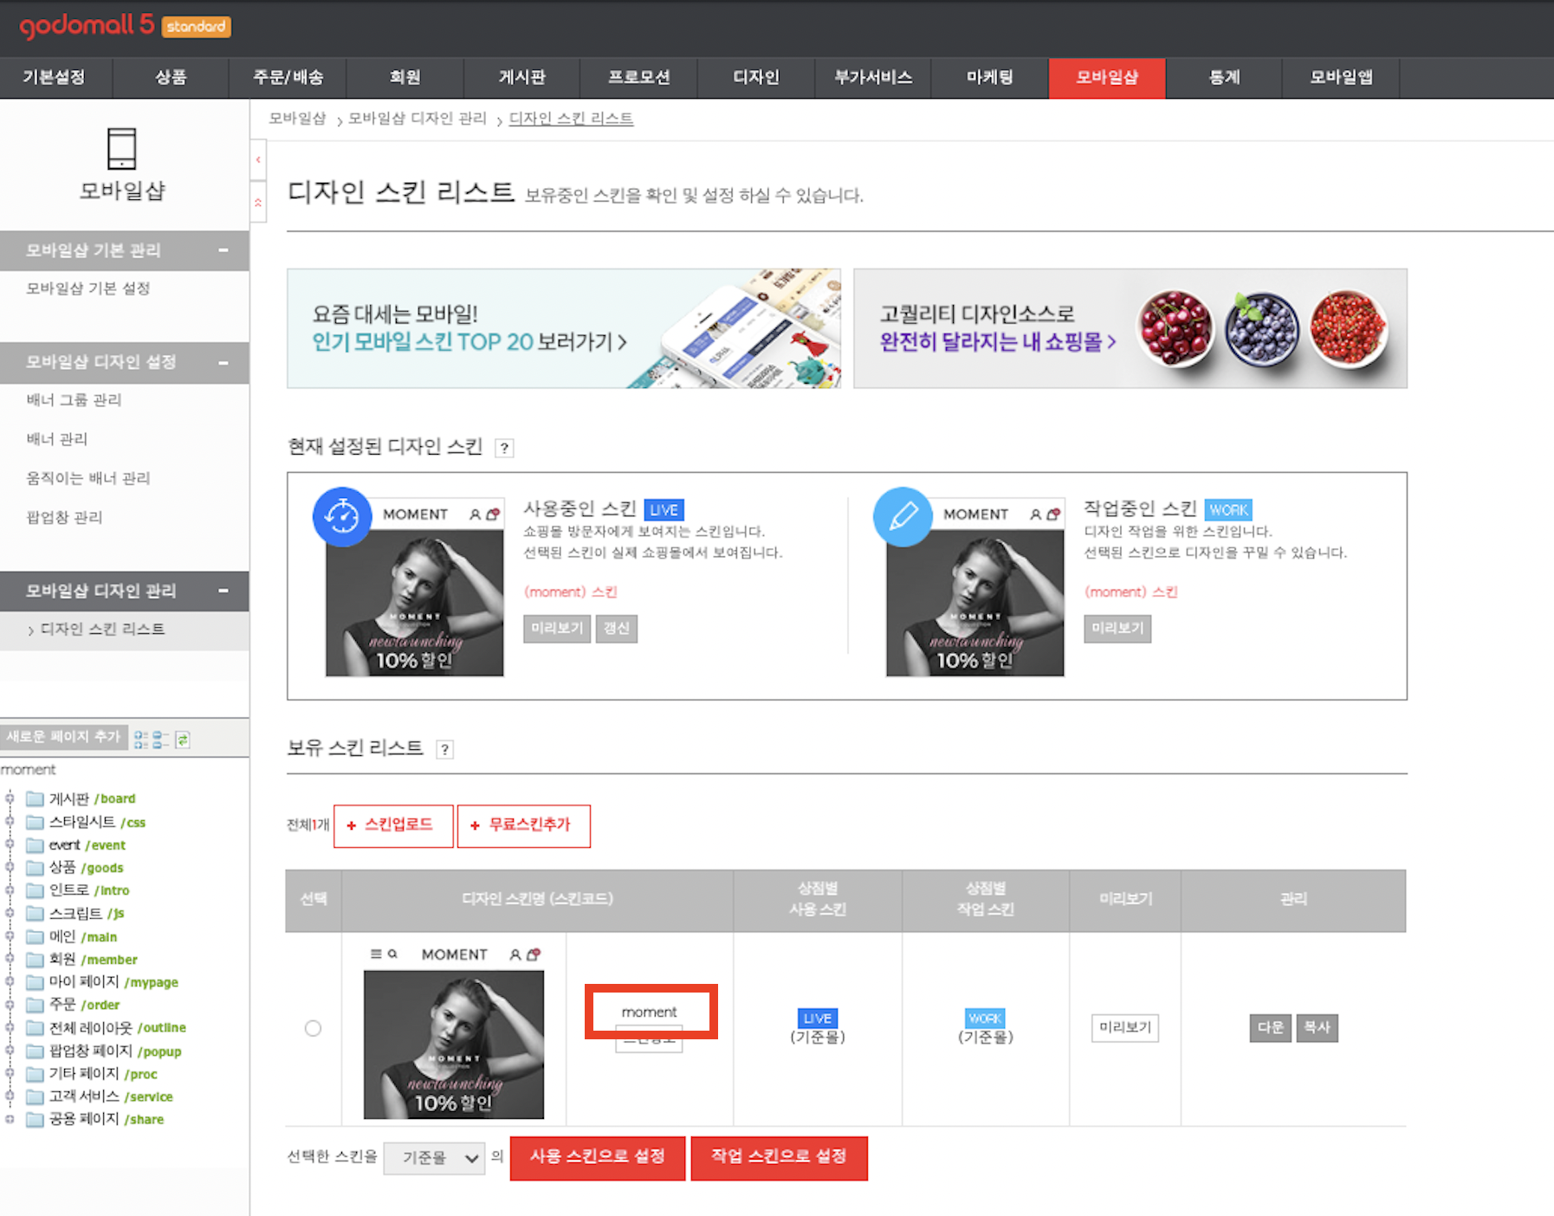
Task: Click the blue timer live skin icon
Action: [342, 517]
